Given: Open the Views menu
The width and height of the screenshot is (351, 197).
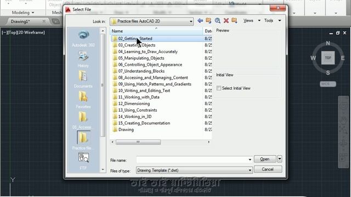Looking at the screenshot, I should tap(248, 21).
